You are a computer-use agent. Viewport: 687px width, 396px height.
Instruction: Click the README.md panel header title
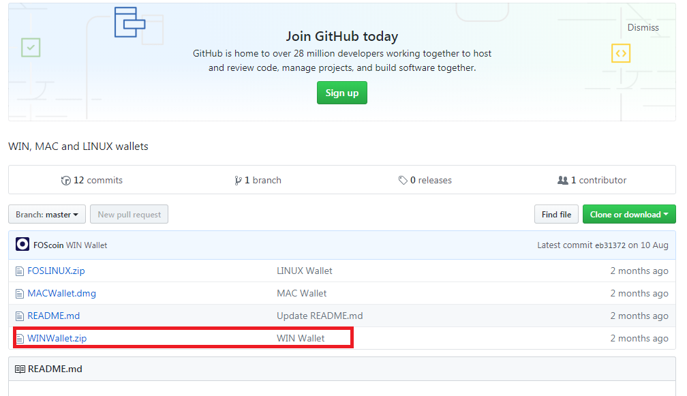(x=55, y=369)
